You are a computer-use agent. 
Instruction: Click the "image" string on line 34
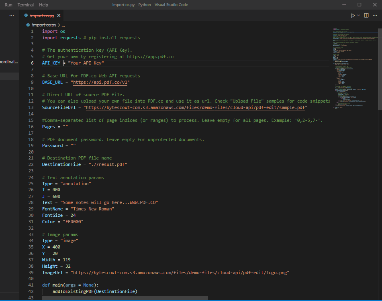69,241
